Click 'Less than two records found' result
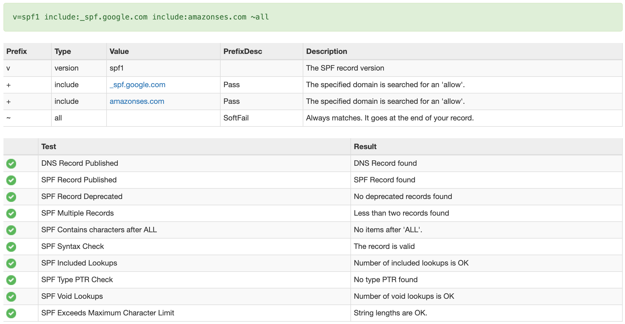The width and height of the screenshot is (625, 324). (402, 213)
